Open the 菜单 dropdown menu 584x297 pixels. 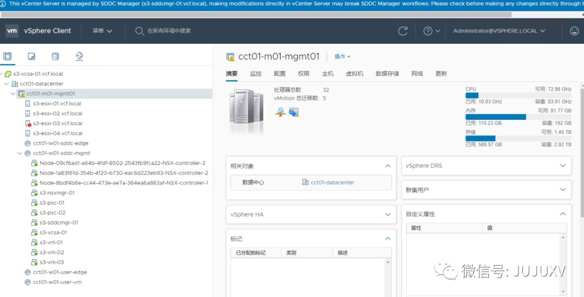pos(102,31)
